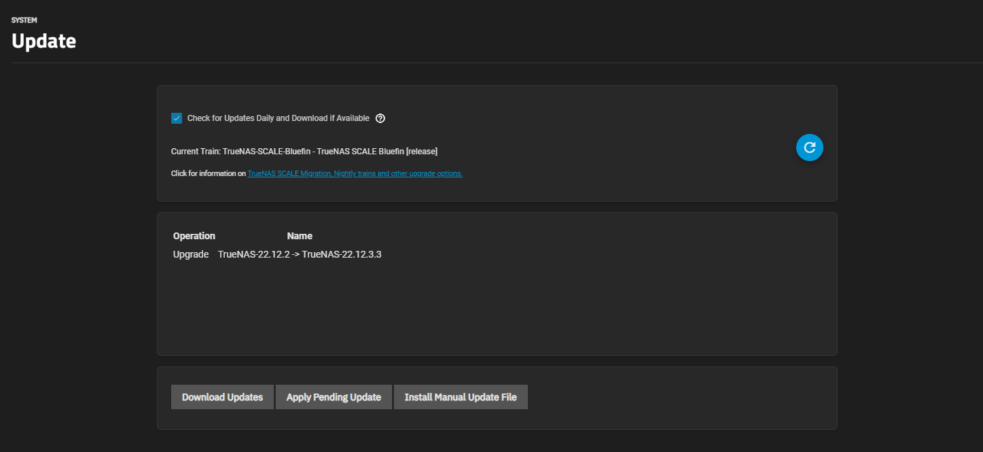This screenshot has width=983, height=452.
Task: Select the Upgrade operation cell
Action: pyautogui.click(x=191, y=254)
